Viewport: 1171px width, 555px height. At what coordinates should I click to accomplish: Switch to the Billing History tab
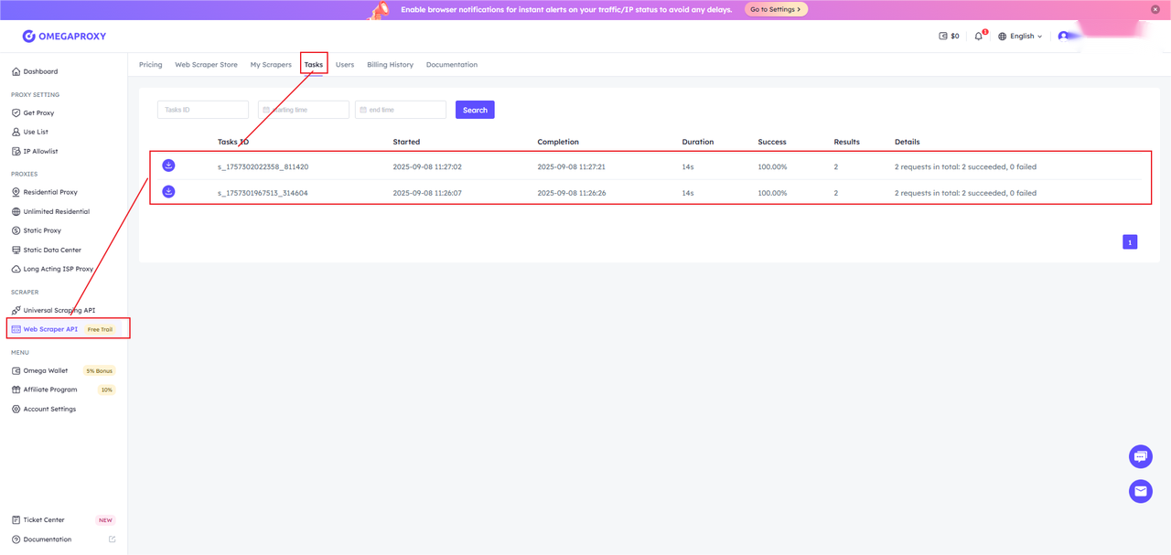390,65
